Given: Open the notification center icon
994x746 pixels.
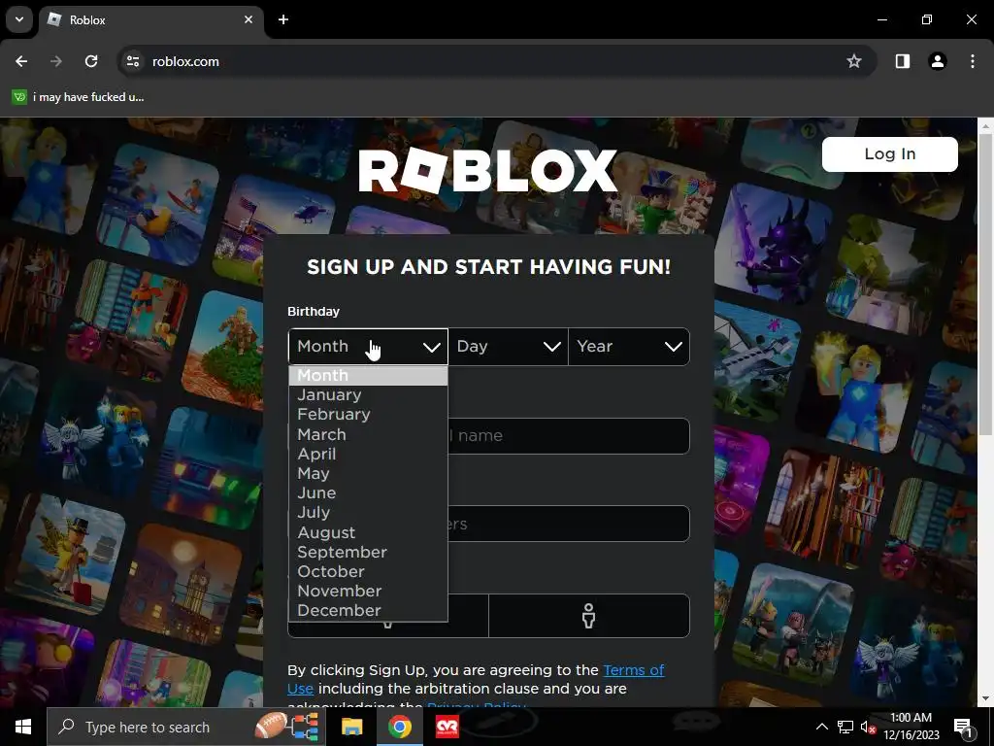Looking at the screenshot, I should coord(963,727).
